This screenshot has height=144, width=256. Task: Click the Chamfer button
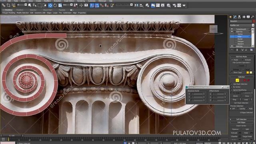click(x=234, y=136)
